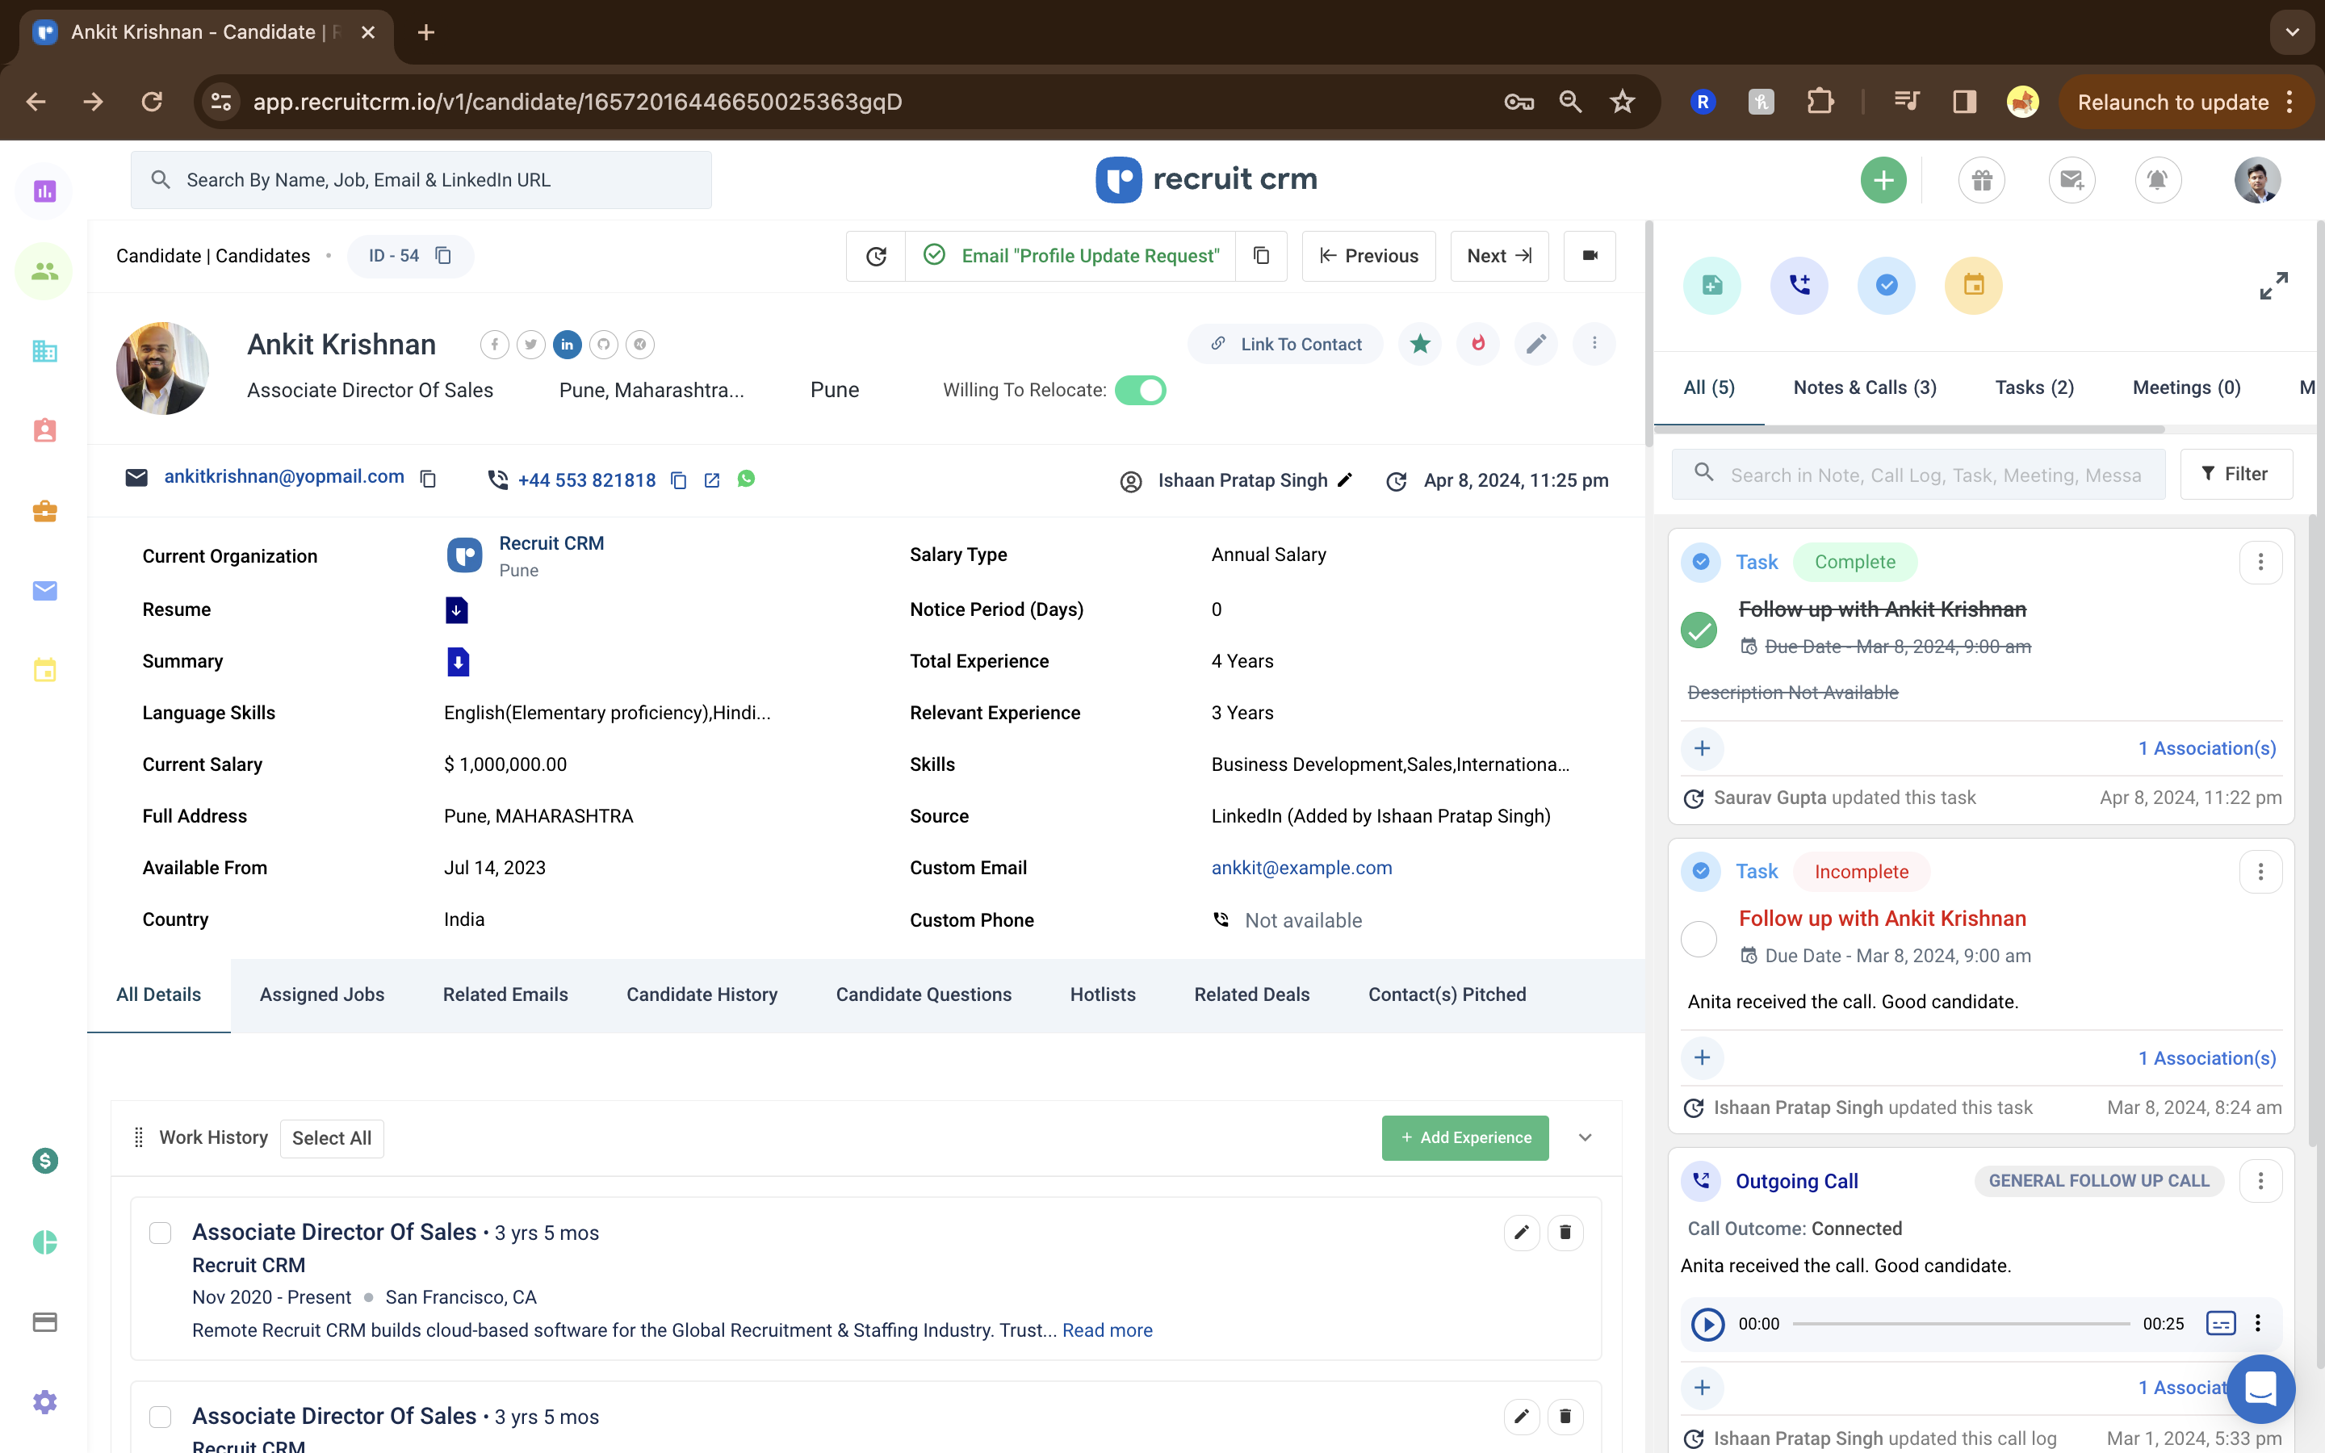Play the call recording
The image size is (2325, 1453).
[x=1707, y=1323]
